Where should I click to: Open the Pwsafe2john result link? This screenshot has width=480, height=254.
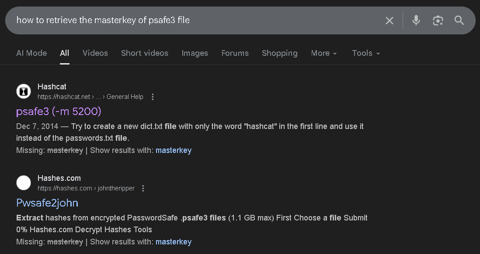coord(47,203)
